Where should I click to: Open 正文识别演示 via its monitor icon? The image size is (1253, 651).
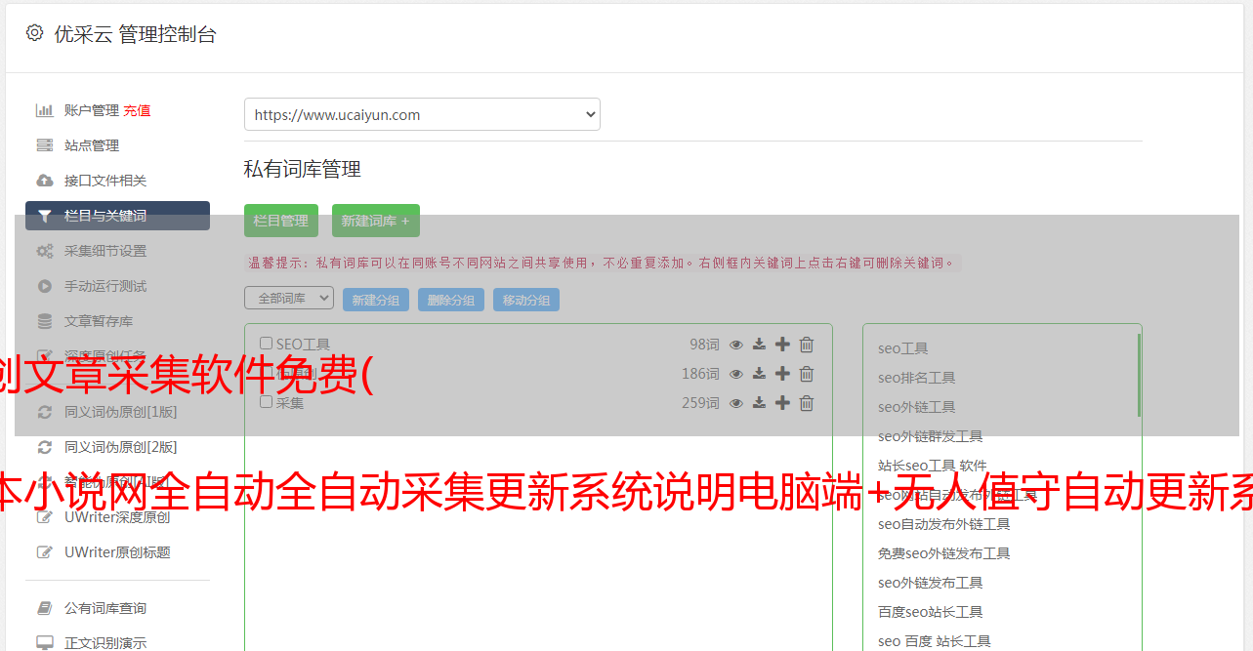pyautogui.click(x=44, y=643)
